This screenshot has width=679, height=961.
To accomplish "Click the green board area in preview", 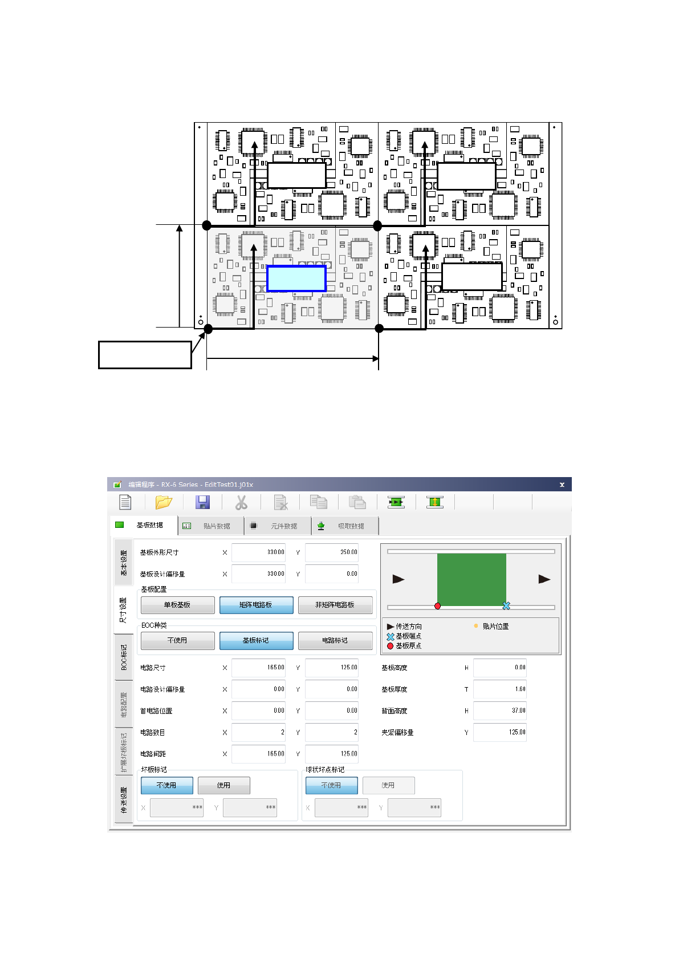I will click(471, 580).
